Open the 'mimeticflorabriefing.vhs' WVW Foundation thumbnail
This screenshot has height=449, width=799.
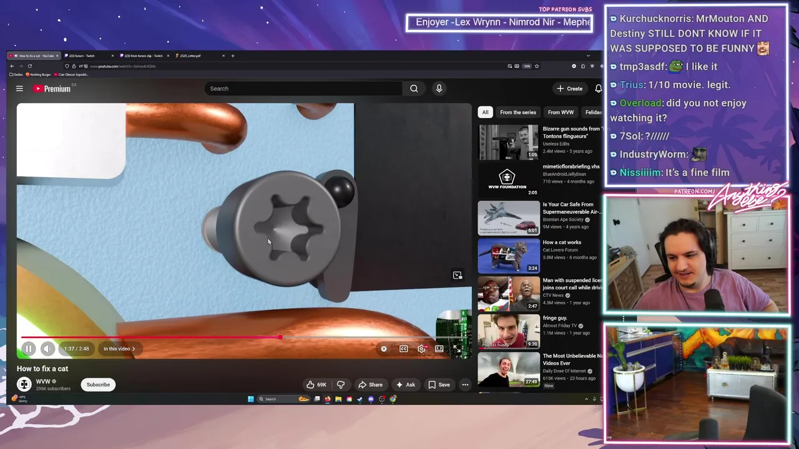point(508,180)
